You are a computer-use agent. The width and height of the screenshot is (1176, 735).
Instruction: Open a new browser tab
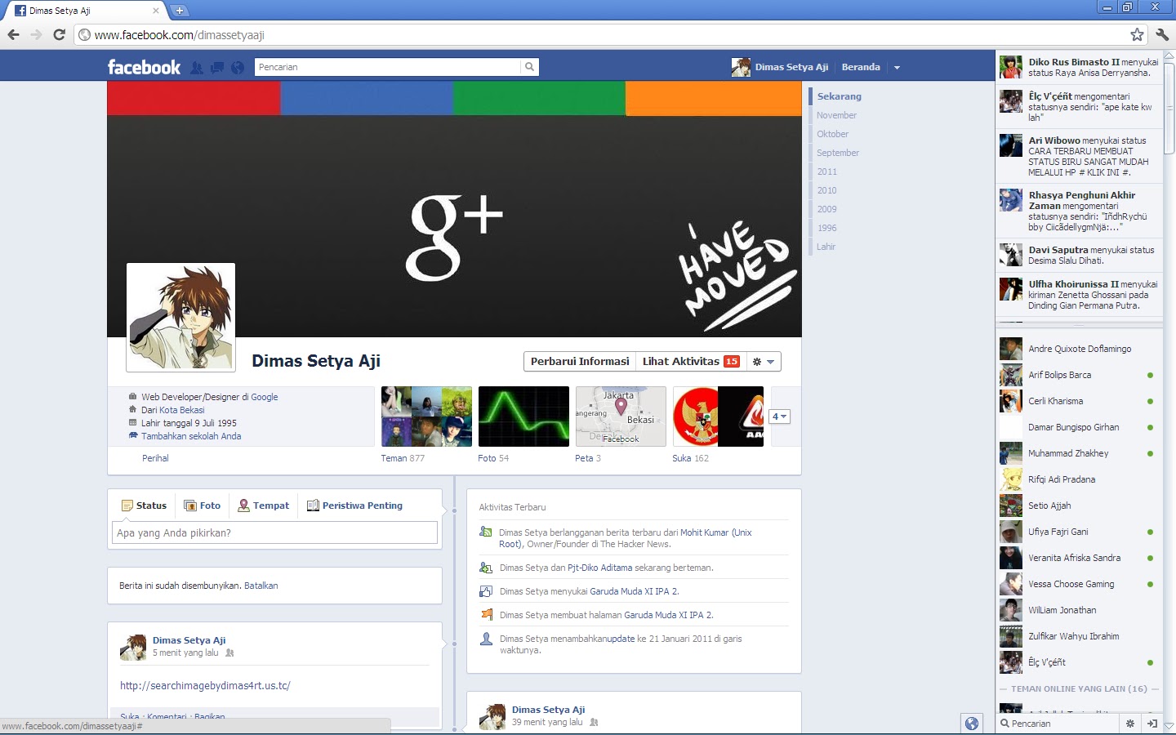(180, 11)
